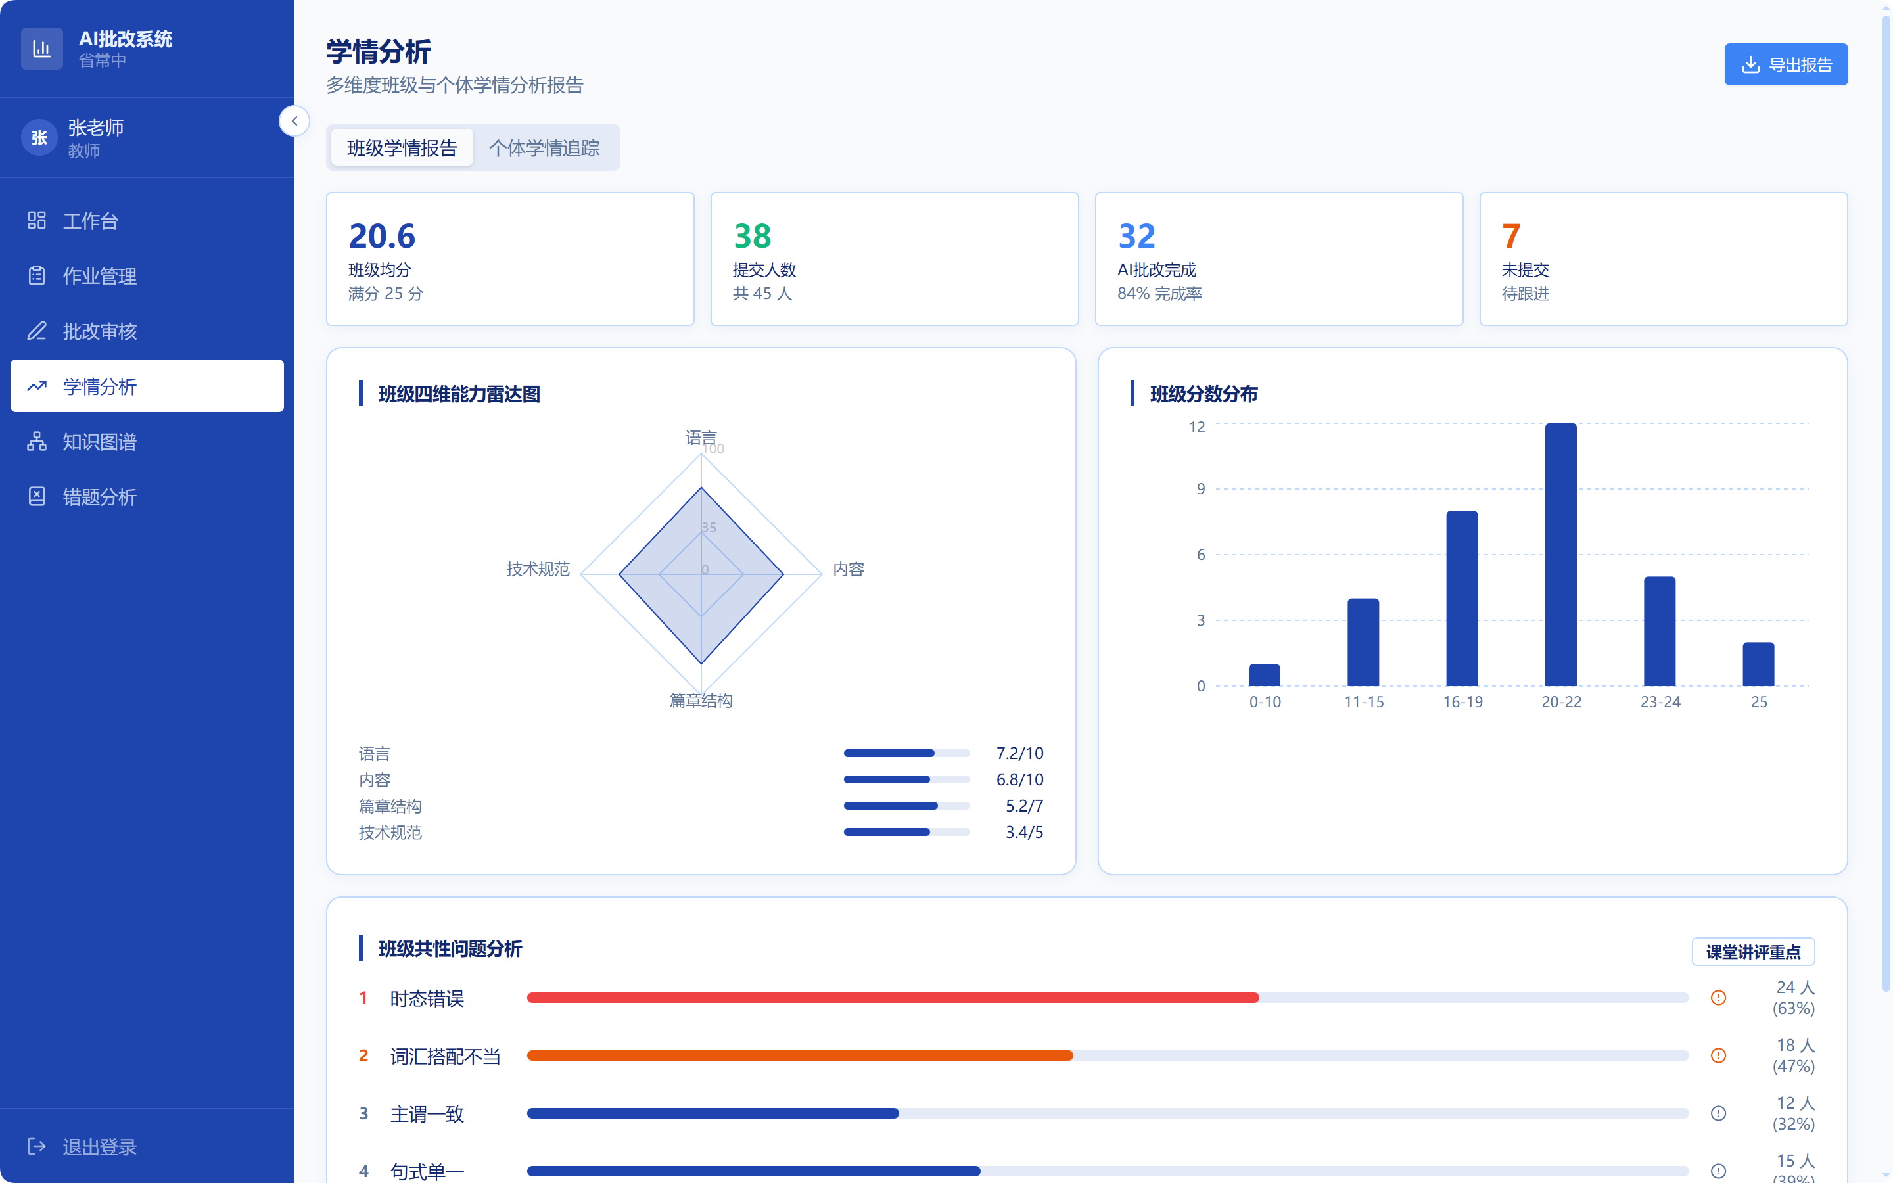Click the 批改审核 pen icon
Viewport: 1893px width, 1183px height.
[x=37, y=331]
